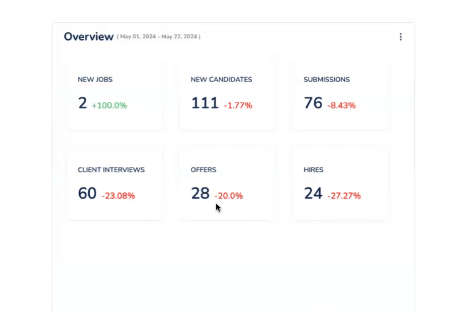
Task: Click the -1.77% change value
Action: click(x=238, y=105)
